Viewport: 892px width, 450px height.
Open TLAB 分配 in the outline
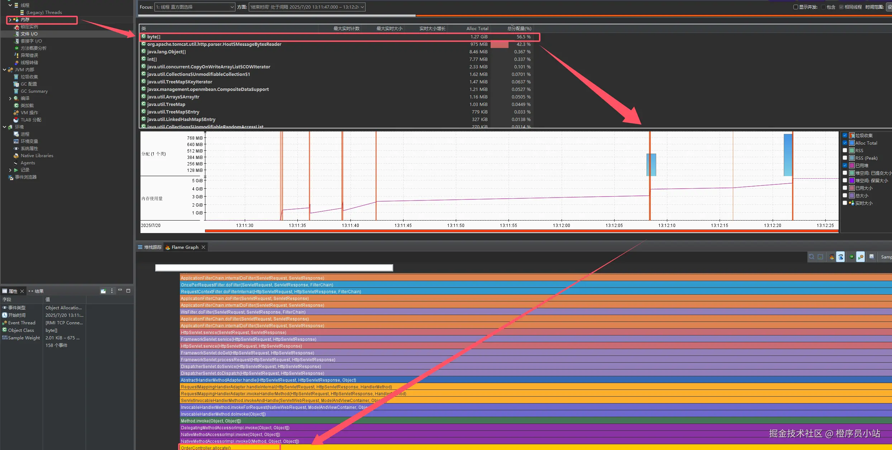point(30,120)
